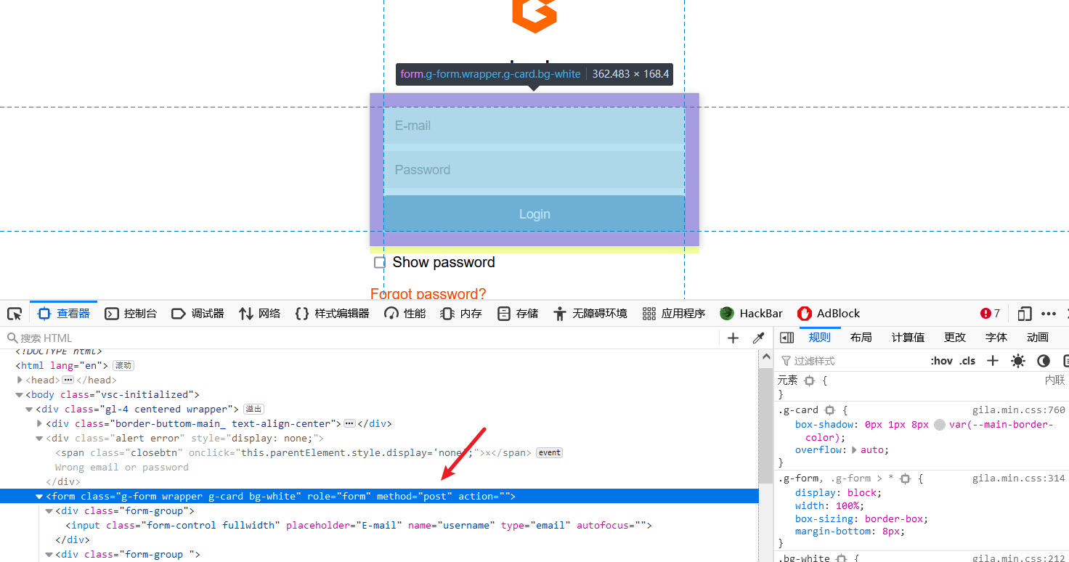
Task: Open the HackBar extension panel
Action: (x=751, y=314)
